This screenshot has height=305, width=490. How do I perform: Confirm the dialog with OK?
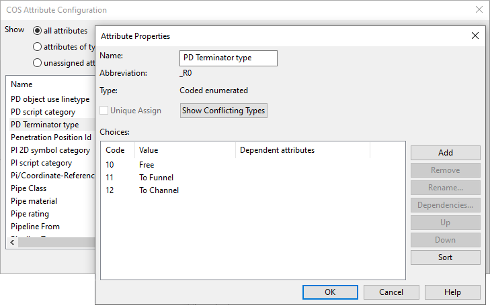[330, 292]
